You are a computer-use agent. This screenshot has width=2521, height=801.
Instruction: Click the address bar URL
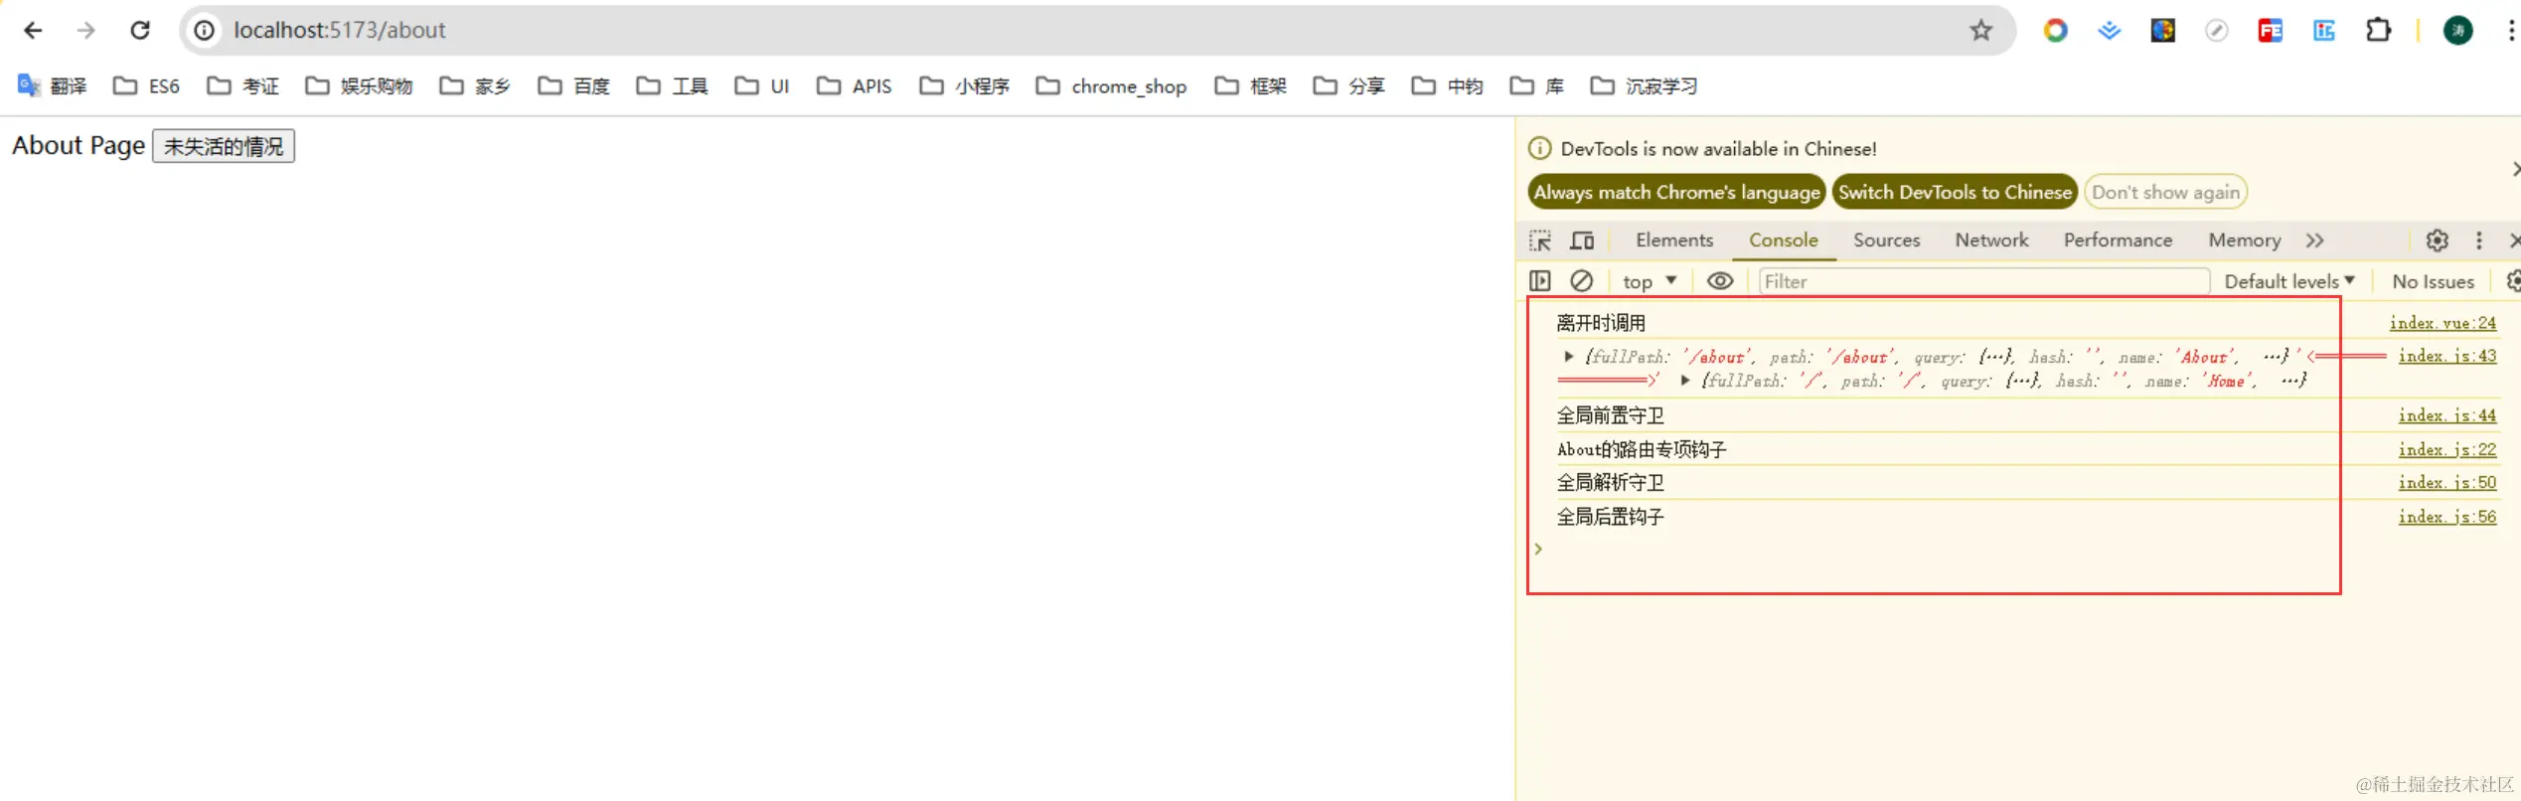pyautogui.click(x=340, y=31)
